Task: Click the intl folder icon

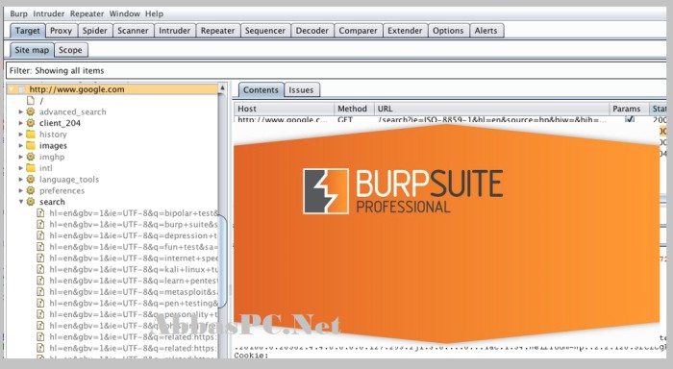Action: point(31,168)
